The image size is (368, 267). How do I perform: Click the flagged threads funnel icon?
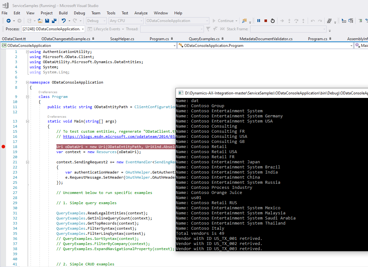(x=215, y=29)
